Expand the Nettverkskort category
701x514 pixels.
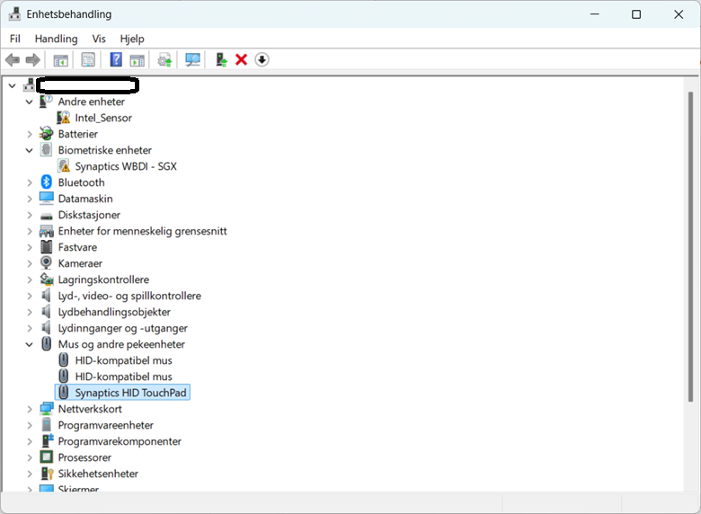tap(30, 410)
